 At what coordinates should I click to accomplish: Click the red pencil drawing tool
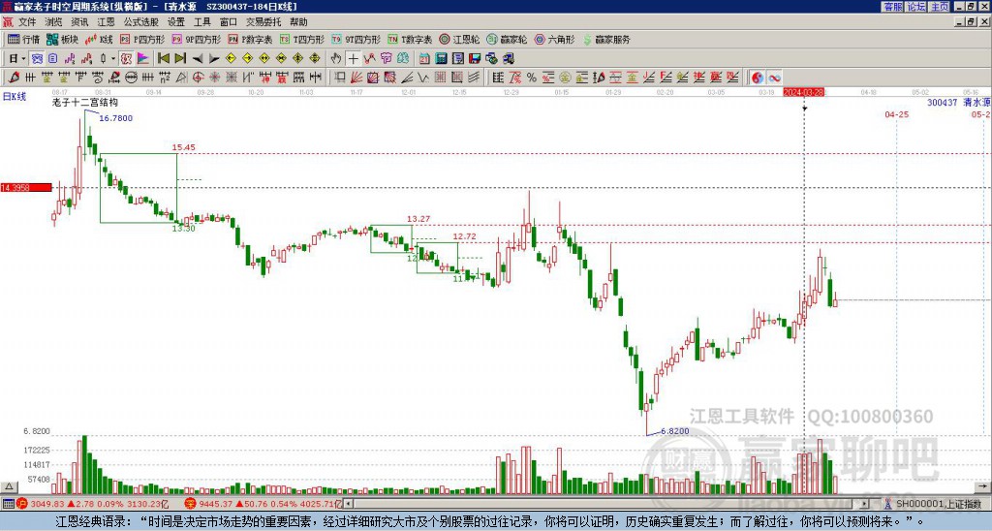(13, 78)
